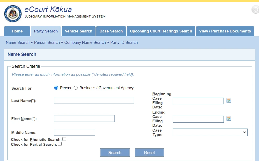Click the Search button
The height and width of the screenshot is (161, 259).
click(115, 152)
